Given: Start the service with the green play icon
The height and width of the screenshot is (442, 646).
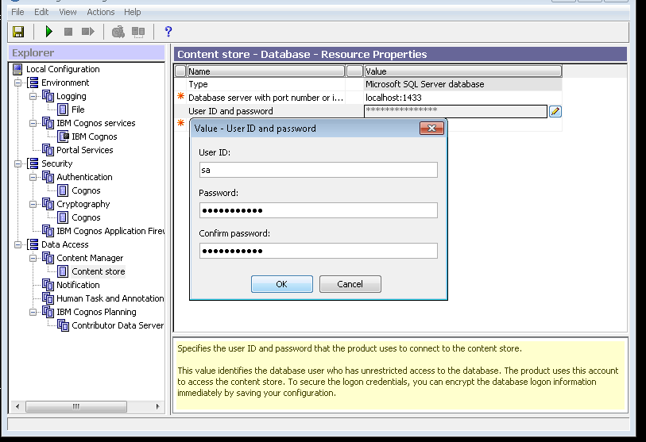Looking at the screenshot, I should (x=49, y=32).
